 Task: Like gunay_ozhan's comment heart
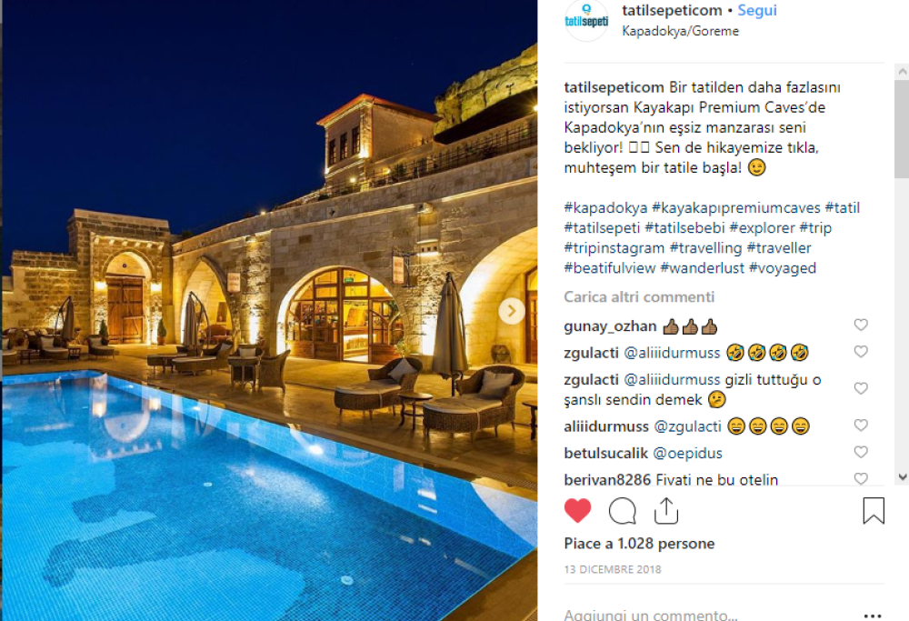tap(861, 326)
